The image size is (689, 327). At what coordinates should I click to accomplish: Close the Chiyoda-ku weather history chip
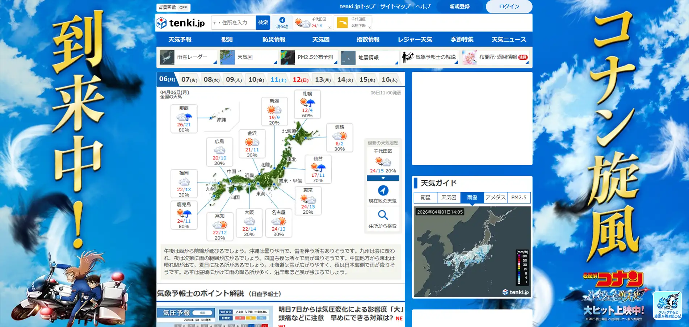[x=329, y=28]
